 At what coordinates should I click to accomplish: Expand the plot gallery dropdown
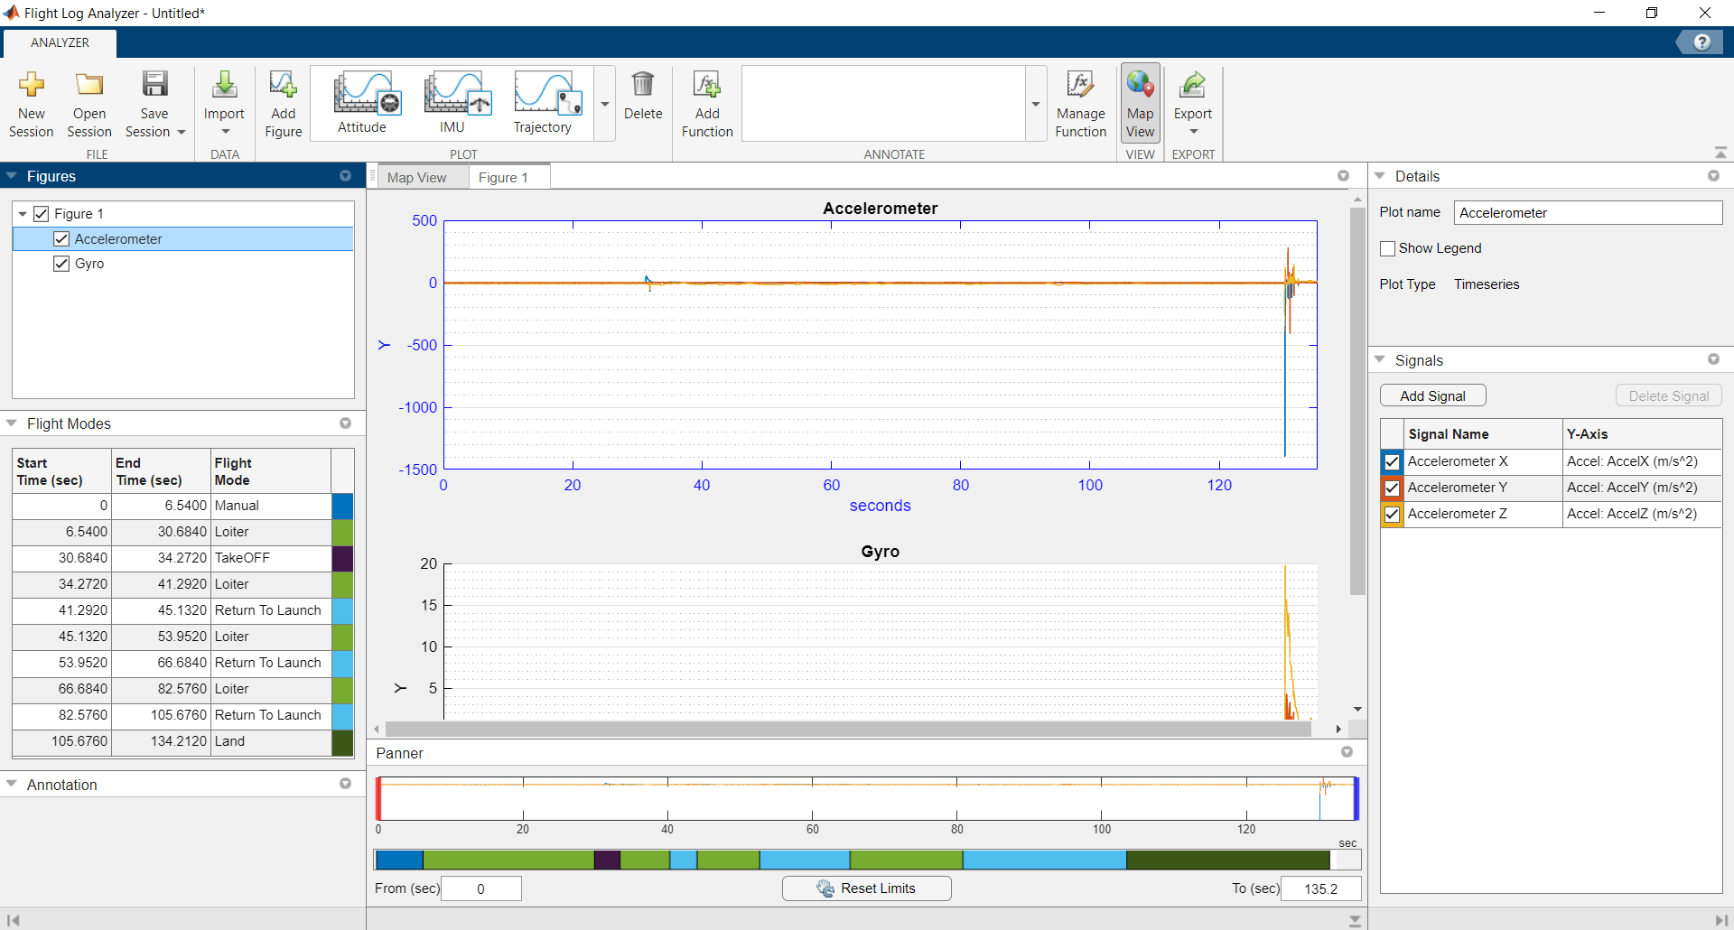(605, 104)
